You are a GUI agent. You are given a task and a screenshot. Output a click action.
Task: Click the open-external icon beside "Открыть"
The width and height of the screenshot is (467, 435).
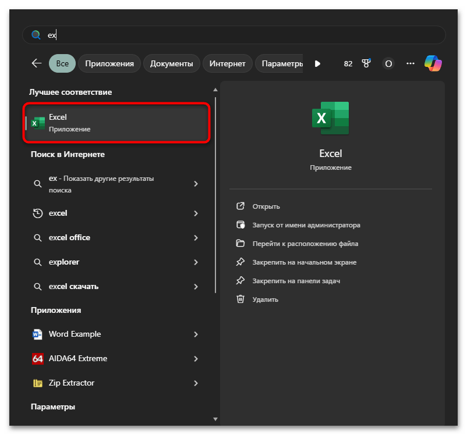tap(240, 206)
